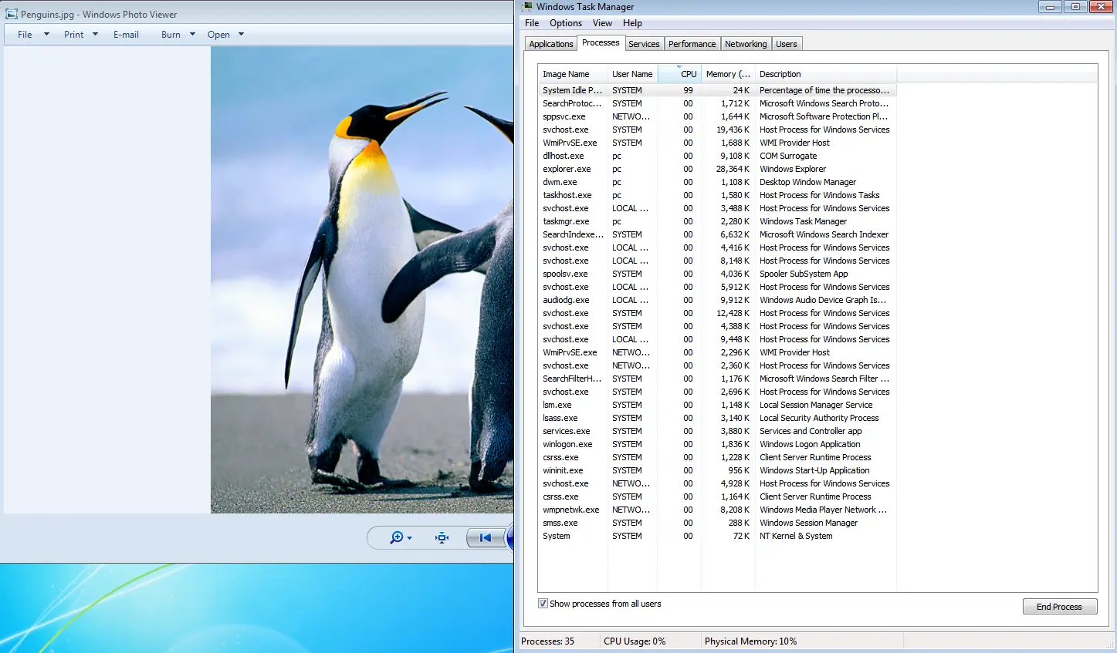This screenshot has width=1117, height=653.
Task: Click the Photo Viewer title bar icon
Action: [x=12, y=14]
